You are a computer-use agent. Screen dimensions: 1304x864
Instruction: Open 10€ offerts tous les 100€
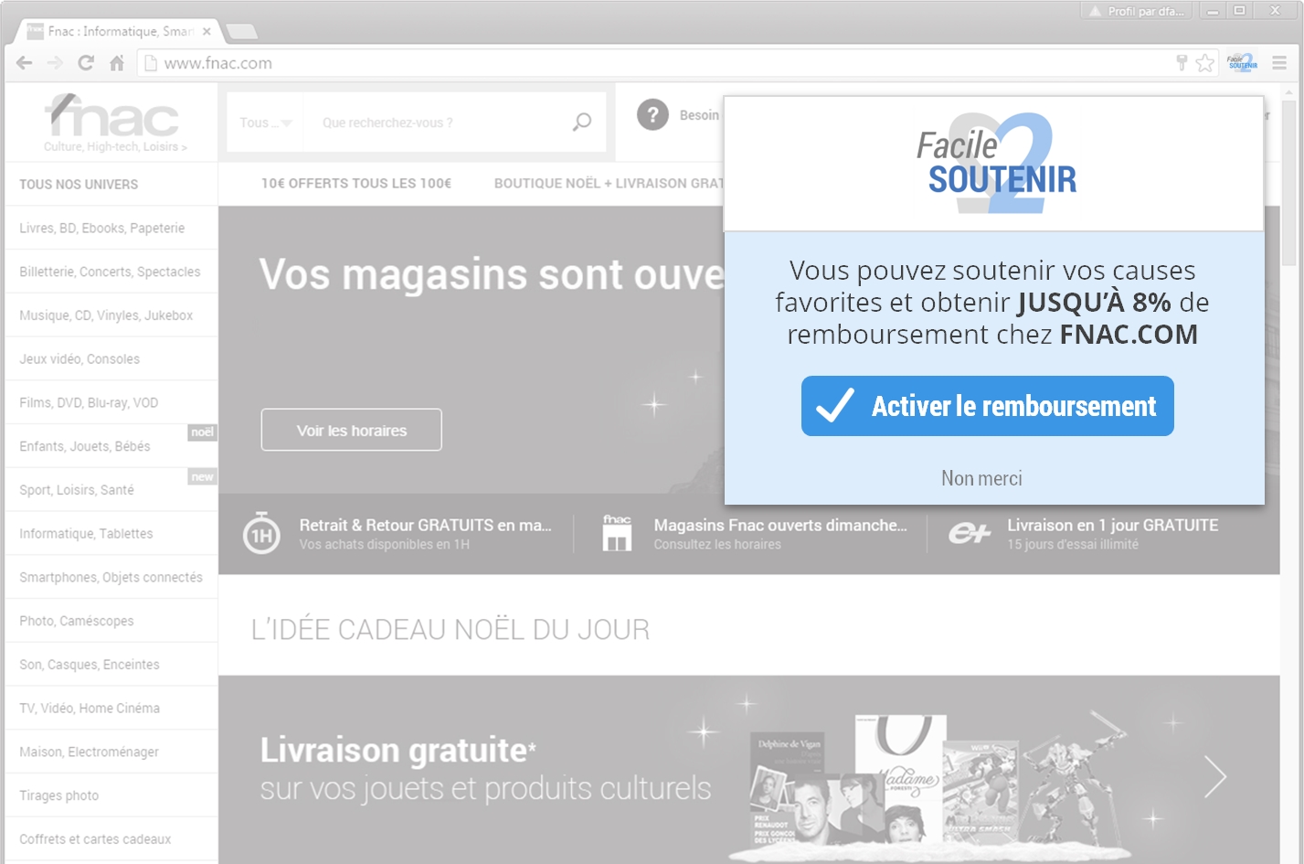(356, 184)
